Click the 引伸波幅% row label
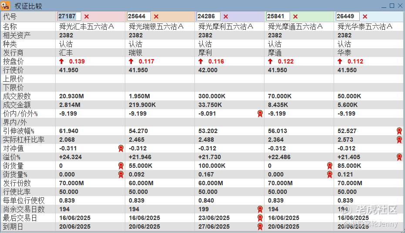 click(x=19, y=131)
